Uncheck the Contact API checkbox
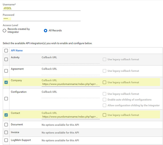The image size is (163, 145). 6,115
